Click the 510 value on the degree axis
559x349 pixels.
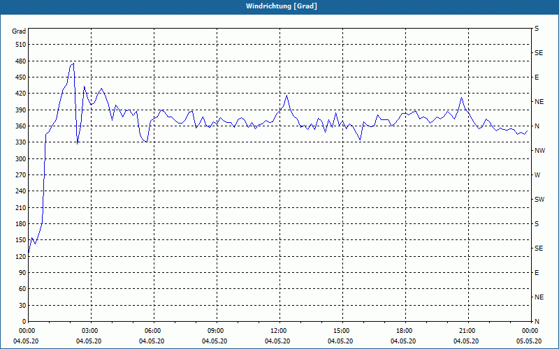pyautogui.click(x=21, y=45)
